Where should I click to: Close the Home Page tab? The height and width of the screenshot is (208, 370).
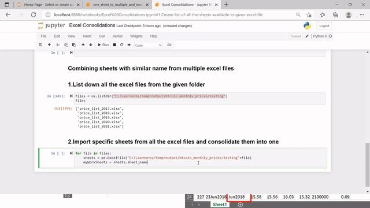[x=78, y=5]
